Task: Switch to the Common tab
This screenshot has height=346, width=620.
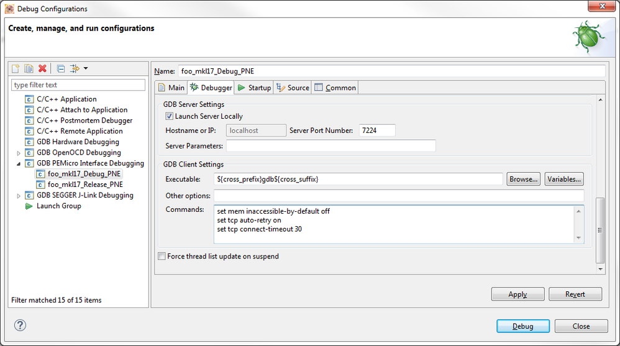Action: coord(335,88)
